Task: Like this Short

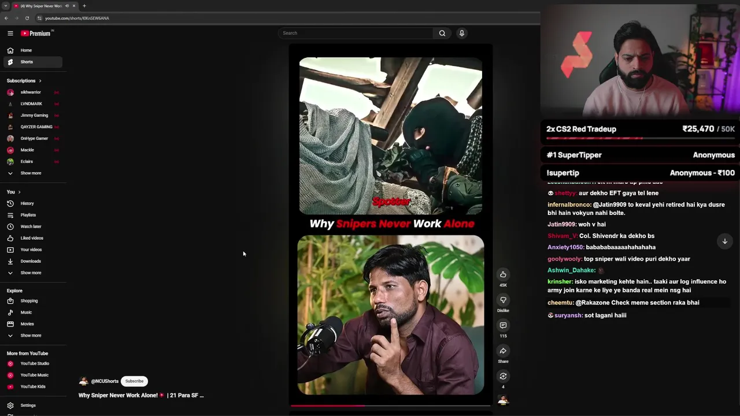Action: [x=503, y=274]
